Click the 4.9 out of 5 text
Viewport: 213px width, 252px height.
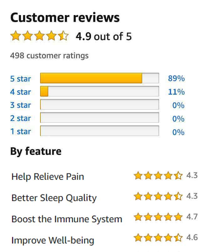(x=104, y=37)
